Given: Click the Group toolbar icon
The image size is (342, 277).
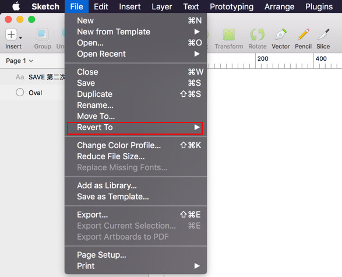Looking at the screenshot, I should pos(43,34).
